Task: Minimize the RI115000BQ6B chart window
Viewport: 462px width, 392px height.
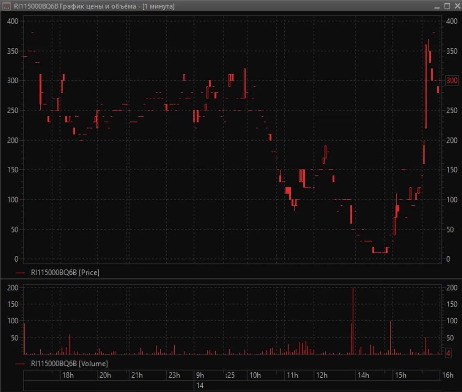Action: coord(437,6)
